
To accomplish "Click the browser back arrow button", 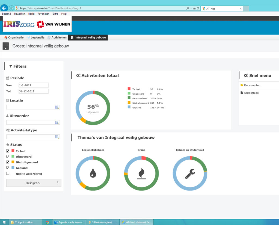I will (x=4, y=8).
